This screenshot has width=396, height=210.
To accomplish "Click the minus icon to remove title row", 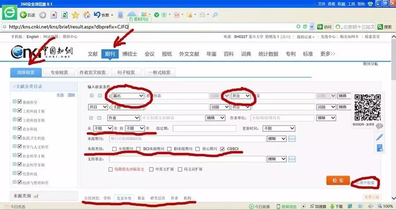I will tap(100, 96).
